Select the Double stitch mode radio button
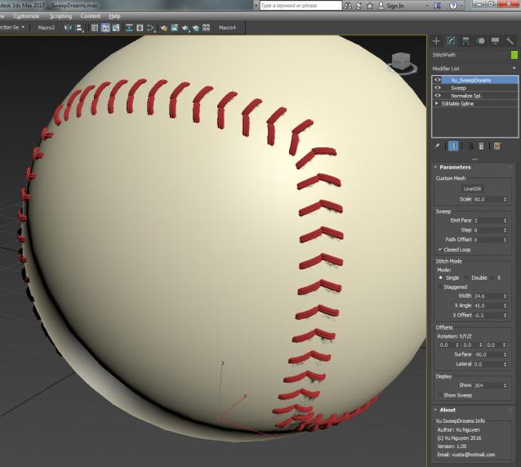521x467 pixels. point(465,277)
